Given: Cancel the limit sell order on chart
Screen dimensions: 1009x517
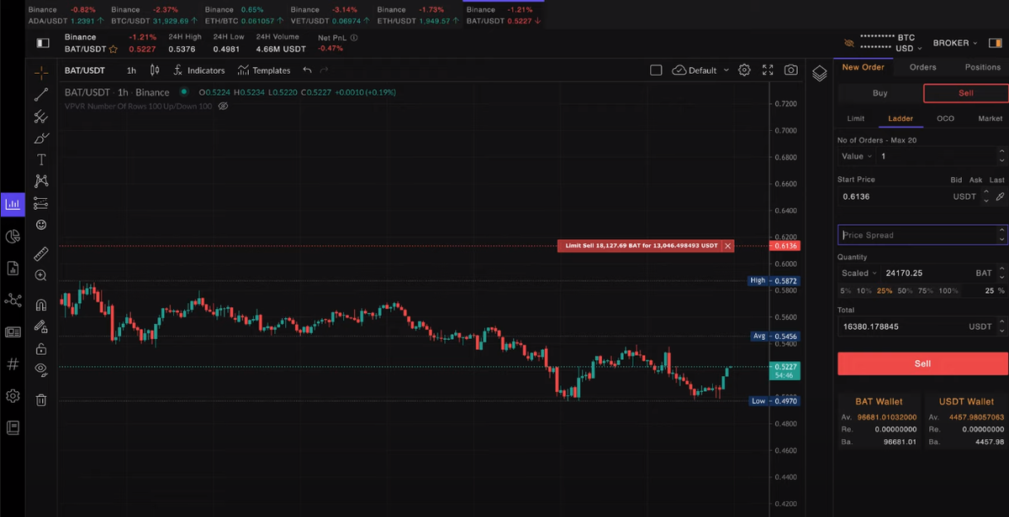Looking at the screenshot, I should (726, 246).
